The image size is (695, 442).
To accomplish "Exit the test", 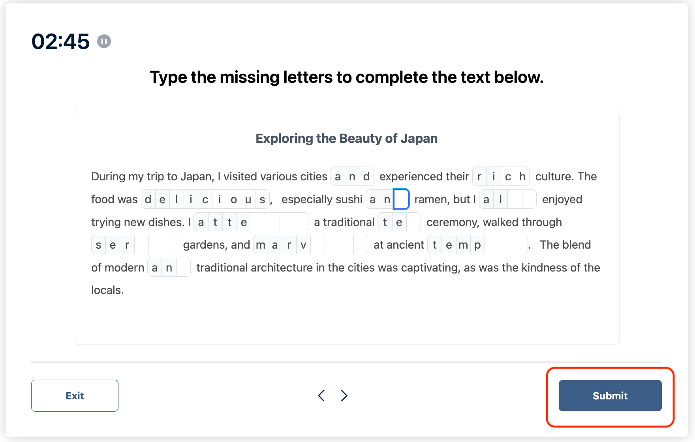I will pyautogui.click(x=75, y=395).
